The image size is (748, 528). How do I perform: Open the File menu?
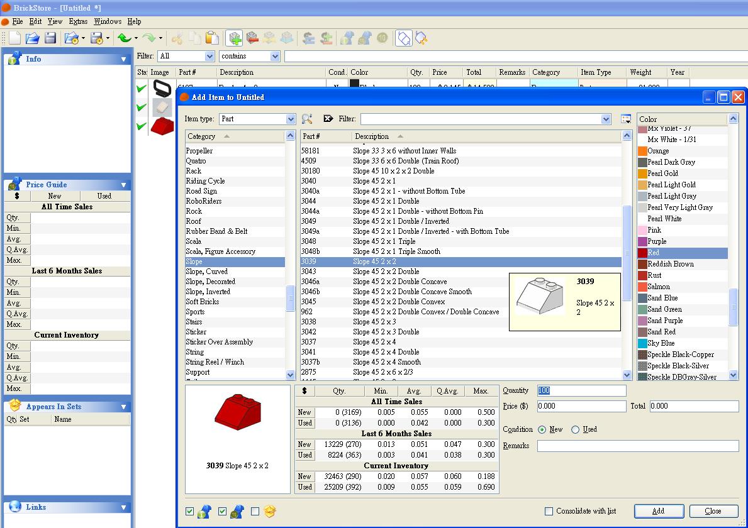click(x=18, y=21)
